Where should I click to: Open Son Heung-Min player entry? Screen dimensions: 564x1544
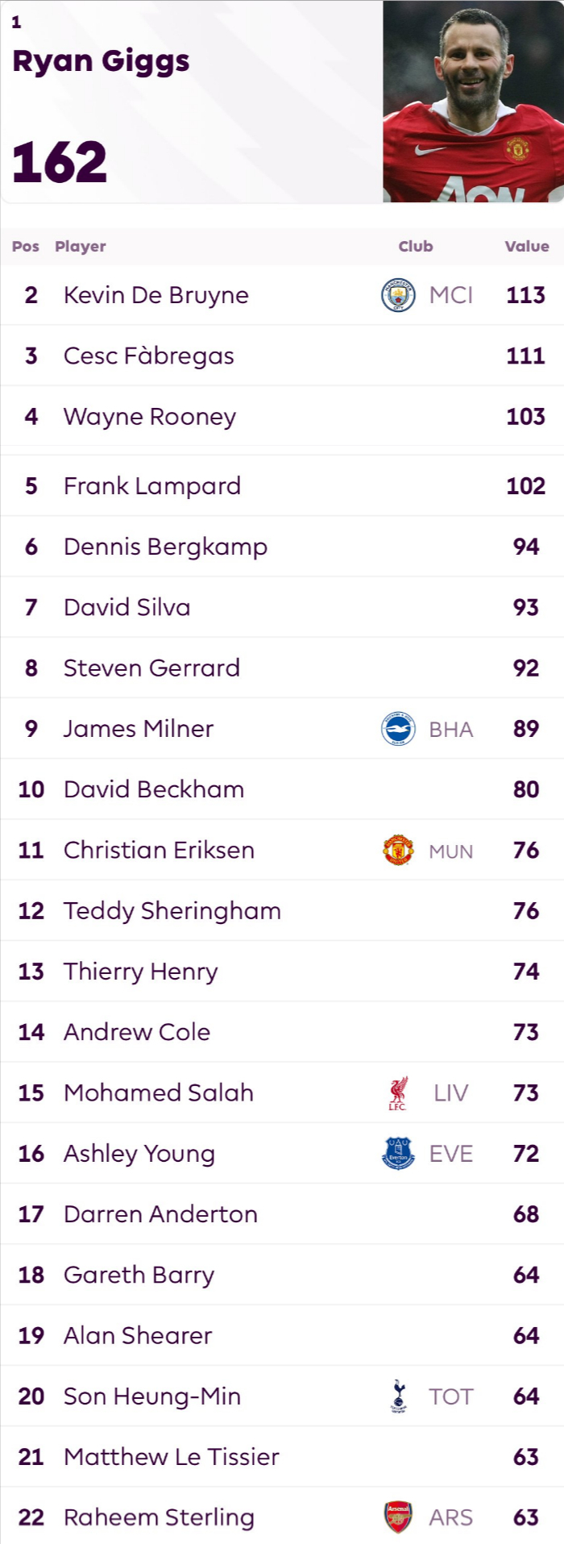click(152, 1396)
